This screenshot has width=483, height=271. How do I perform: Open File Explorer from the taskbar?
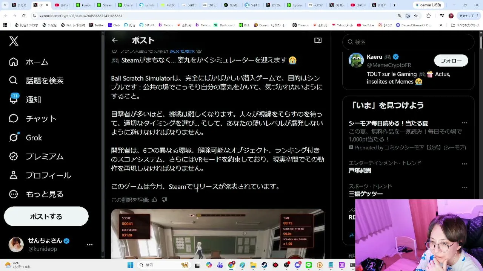tap(253, 265)
